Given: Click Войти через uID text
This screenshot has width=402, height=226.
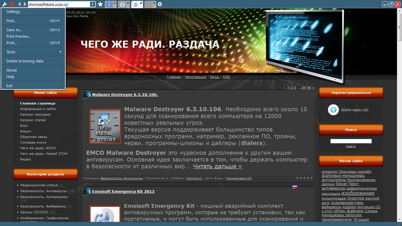Looking at the screenshot, I should tap(355, 110).
